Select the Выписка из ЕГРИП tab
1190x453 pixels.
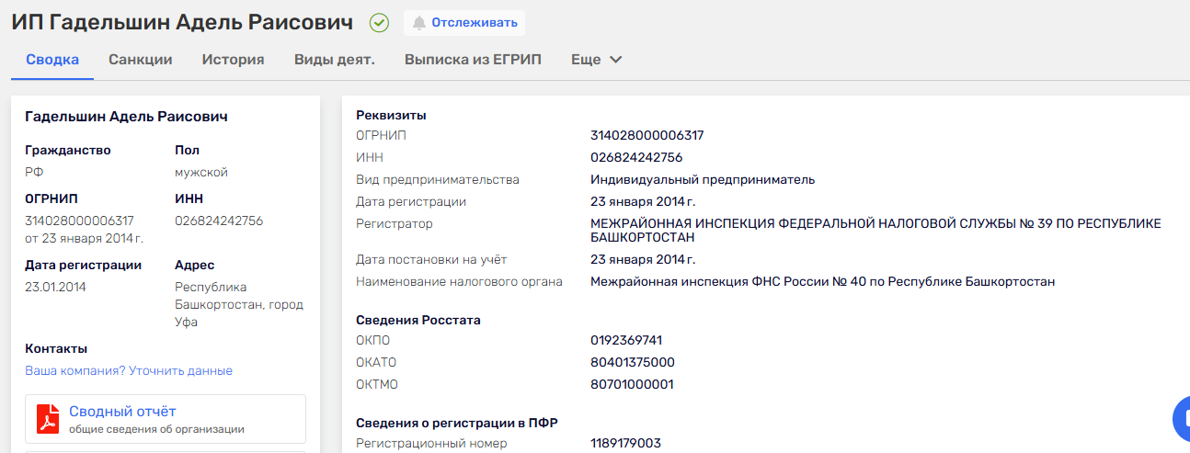[473, 60]
